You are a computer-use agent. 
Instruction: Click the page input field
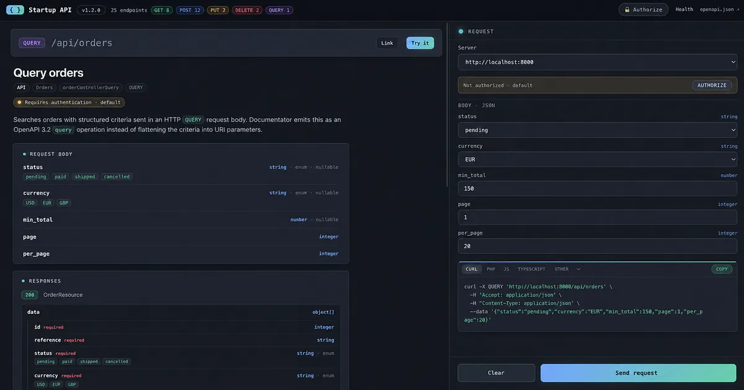598,217
